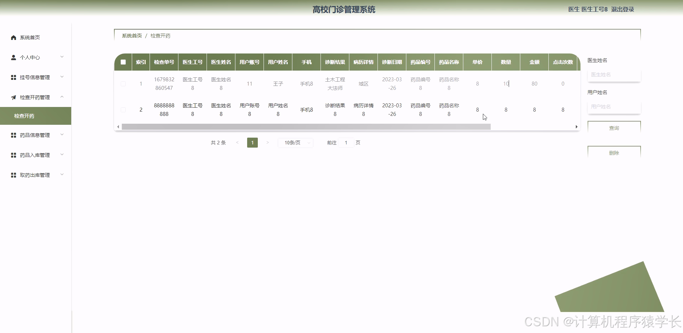Open 取药出库管理 sidebar menu
683x333 pixels.
36,175
